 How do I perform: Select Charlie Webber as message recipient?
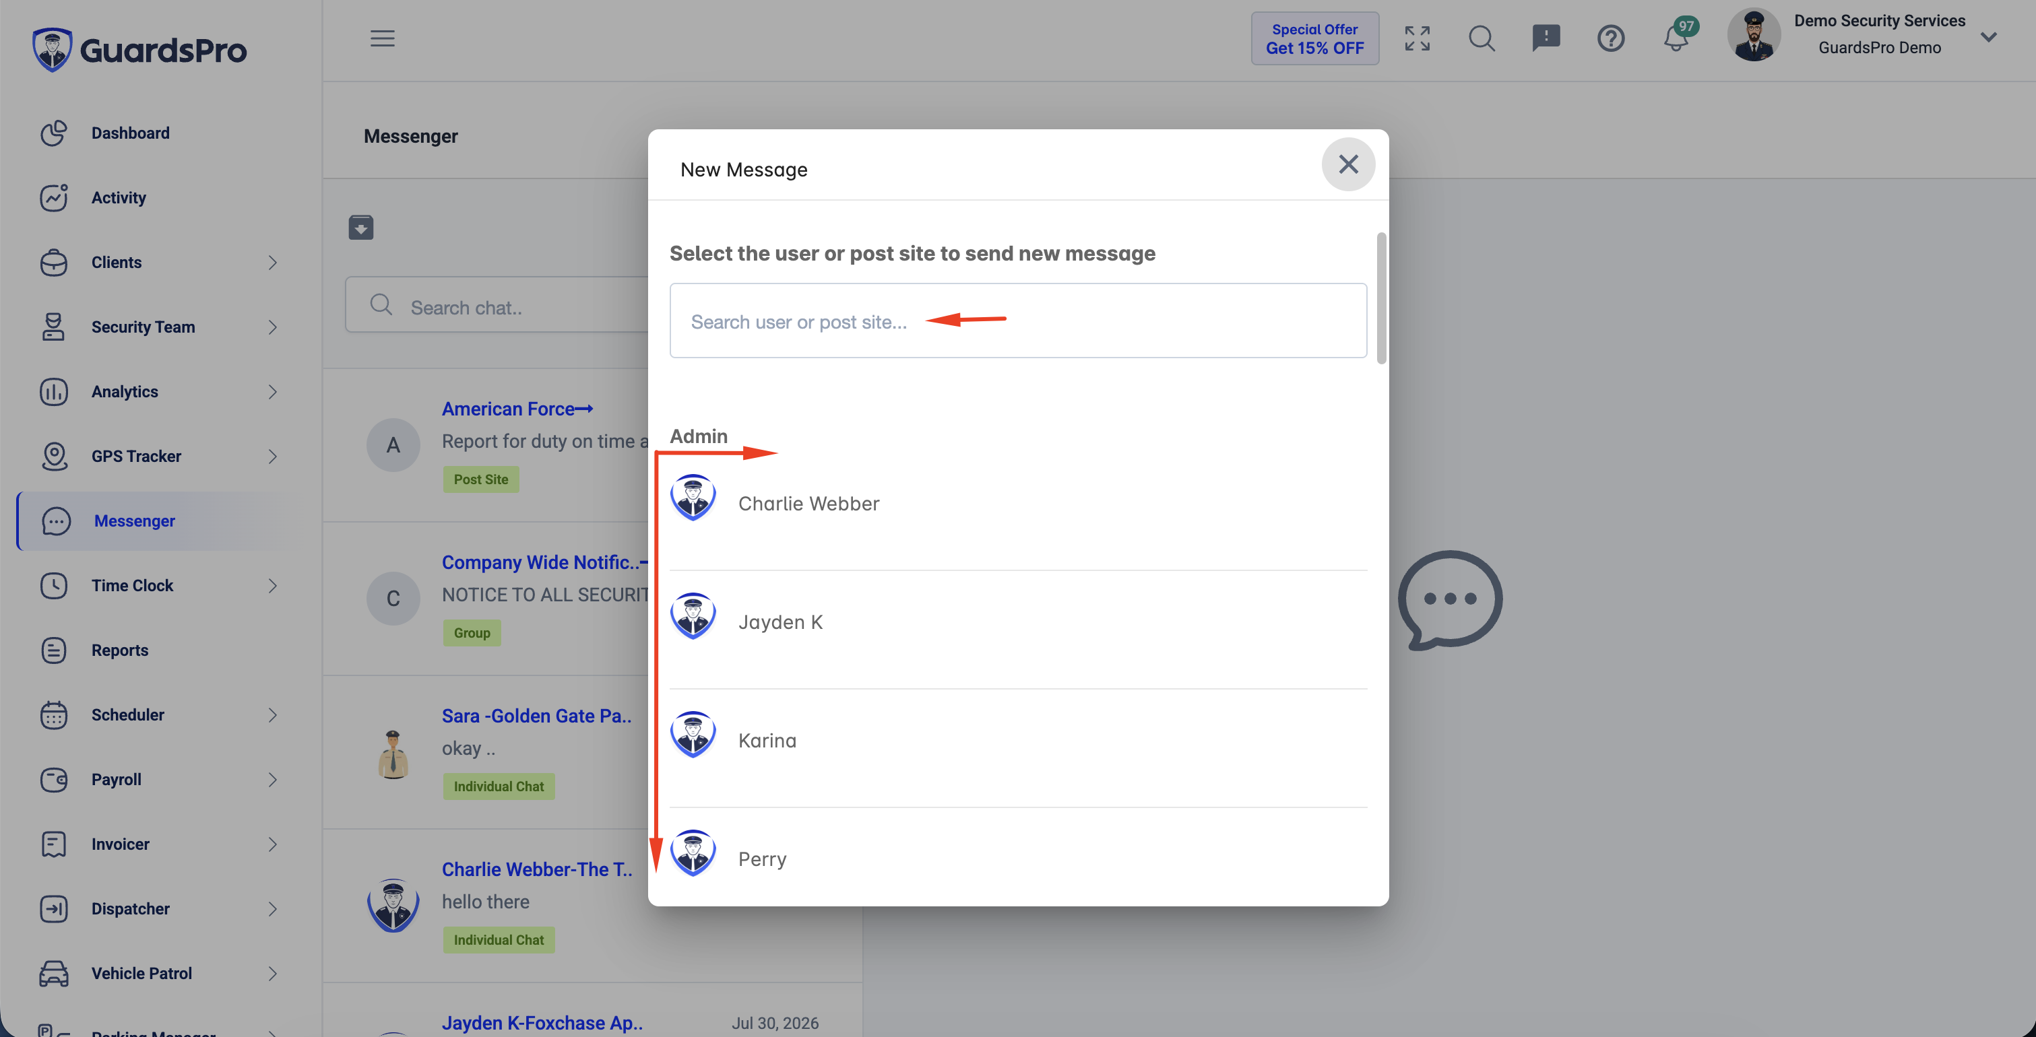pos(808,503)
